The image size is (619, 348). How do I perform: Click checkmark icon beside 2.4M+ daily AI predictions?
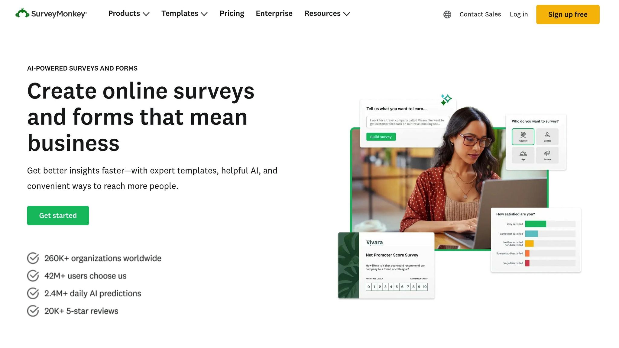[33, 293]
